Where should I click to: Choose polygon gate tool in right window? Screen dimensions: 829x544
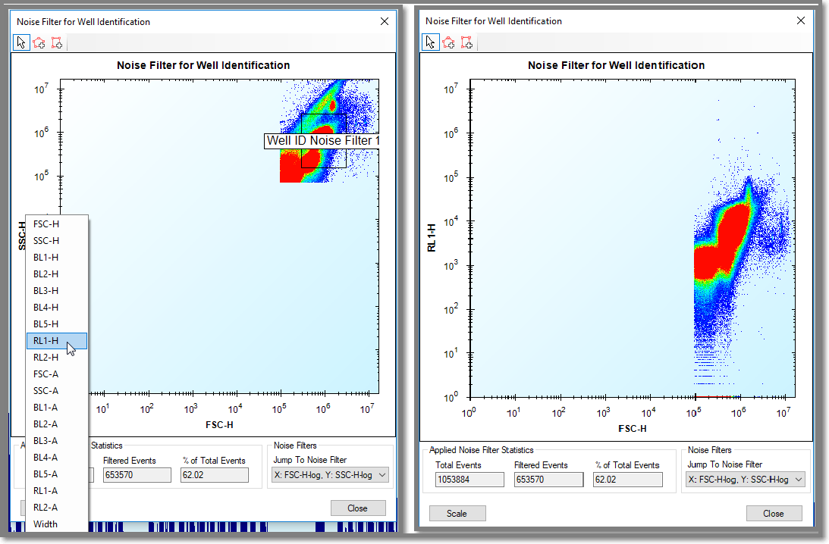click(449, 42)
